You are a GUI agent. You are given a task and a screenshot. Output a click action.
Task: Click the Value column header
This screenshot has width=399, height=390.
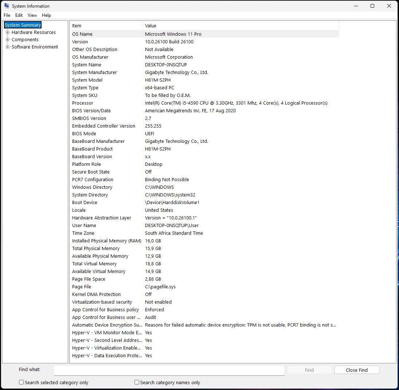pos(240,26)
